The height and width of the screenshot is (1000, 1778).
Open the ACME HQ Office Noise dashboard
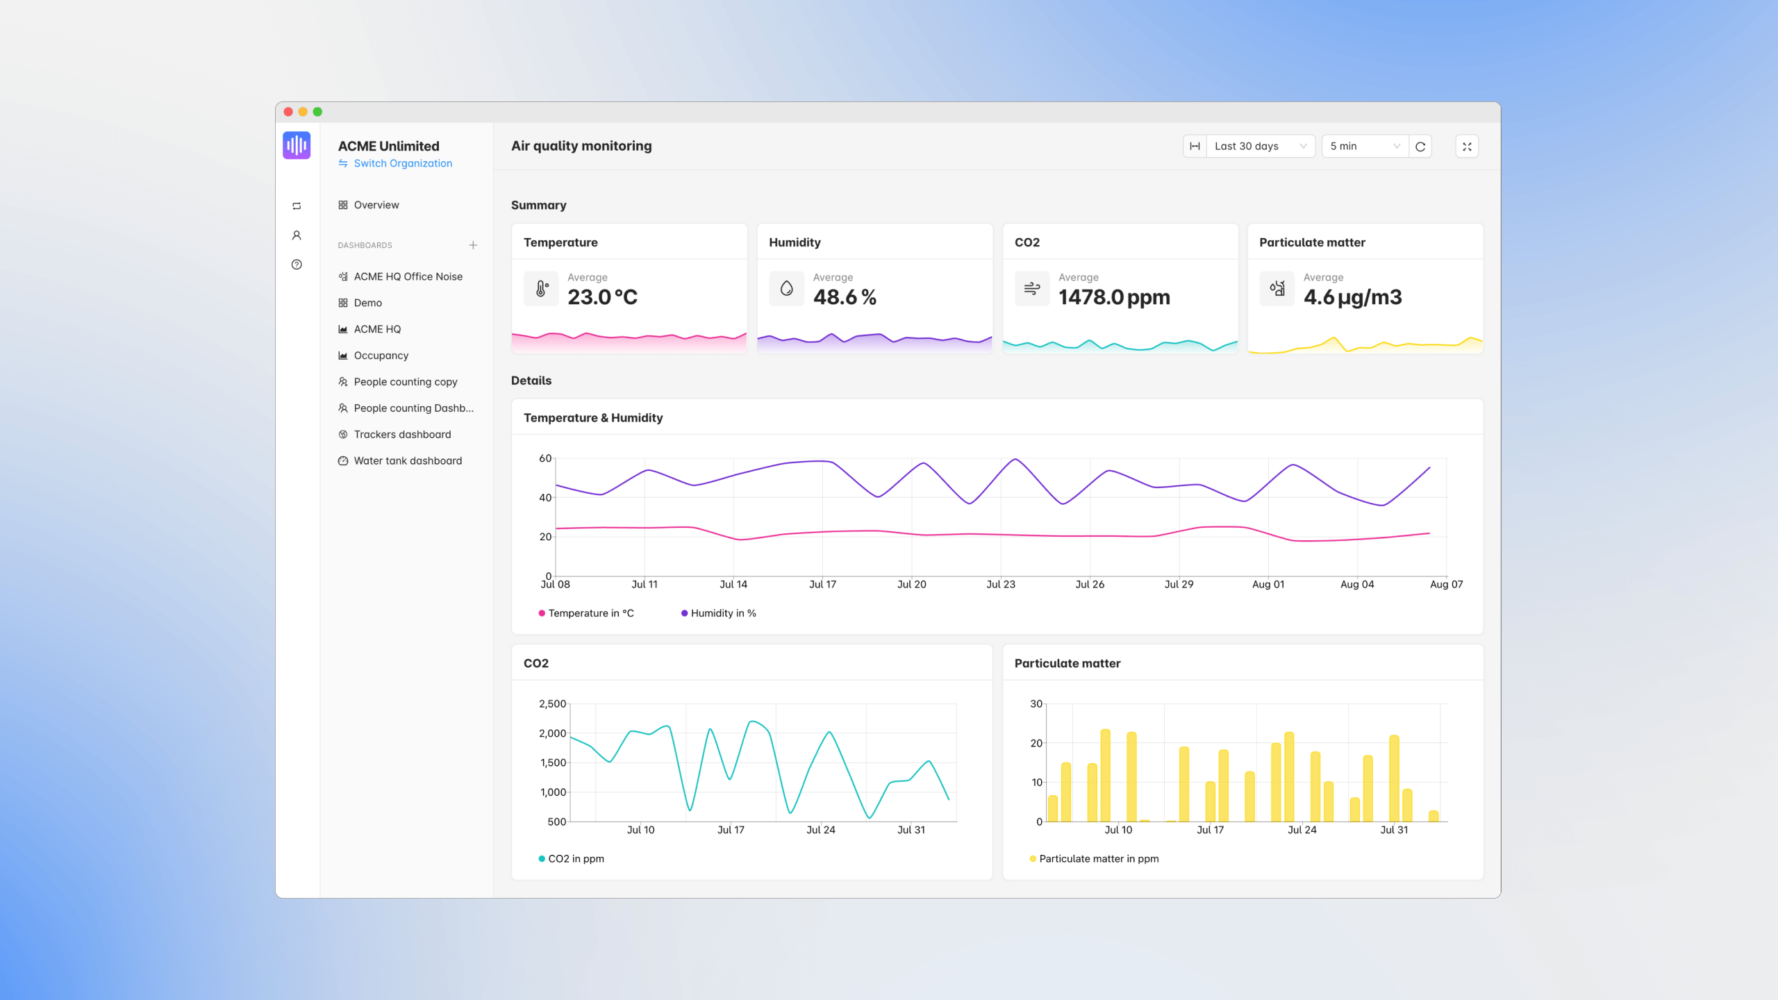408,276
